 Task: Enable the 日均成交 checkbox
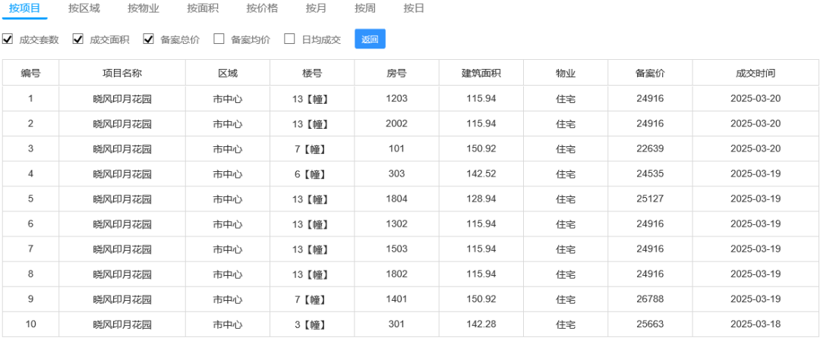[289, 39]
